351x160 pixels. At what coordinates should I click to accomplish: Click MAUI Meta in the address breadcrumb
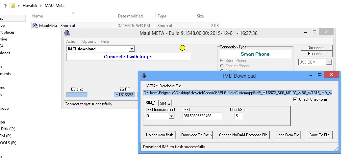(x=55, y=6)
